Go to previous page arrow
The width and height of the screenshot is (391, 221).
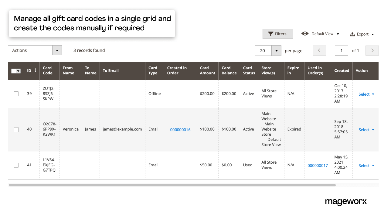pos(319,51)
